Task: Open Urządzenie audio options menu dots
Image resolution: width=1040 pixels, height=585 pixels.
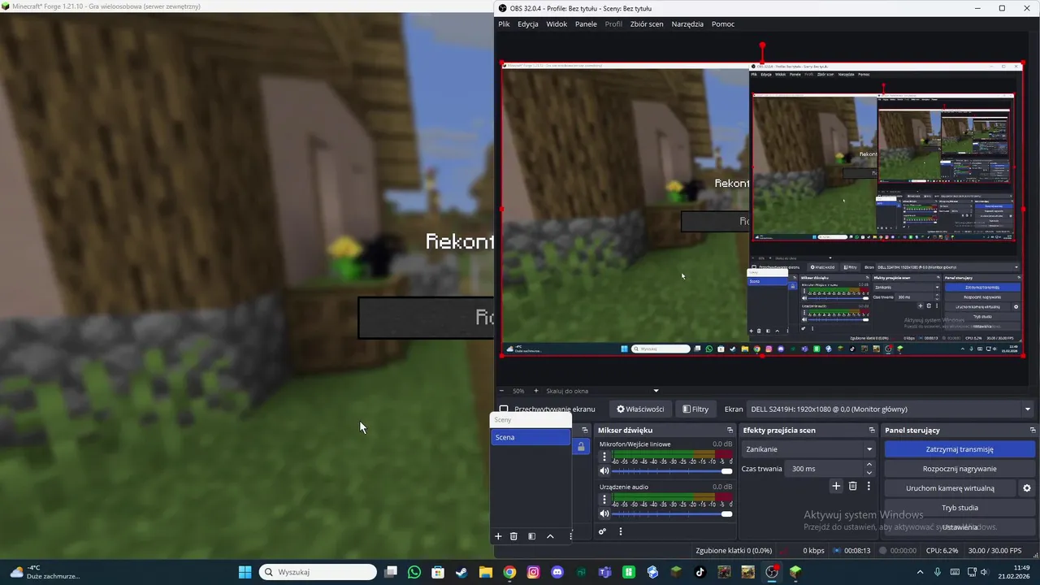Action: (604, 499)
